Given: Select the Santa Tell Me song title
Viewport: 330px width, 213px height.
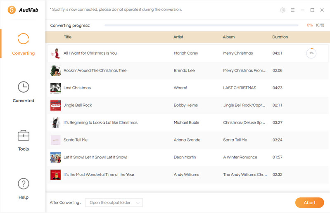Looking at the screenshot, I should [x=75, y=140].
